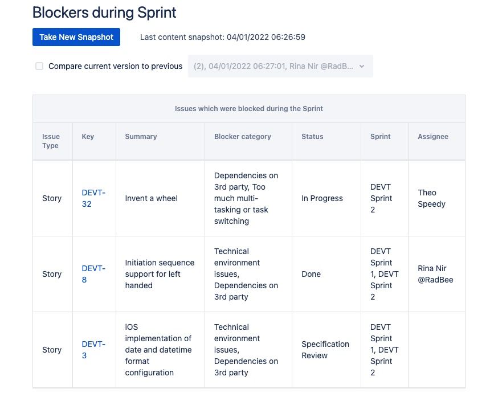Screen dimensions: 494x405
Task: Enable Compare current version to previous checkbox
Action: [39, 66]
